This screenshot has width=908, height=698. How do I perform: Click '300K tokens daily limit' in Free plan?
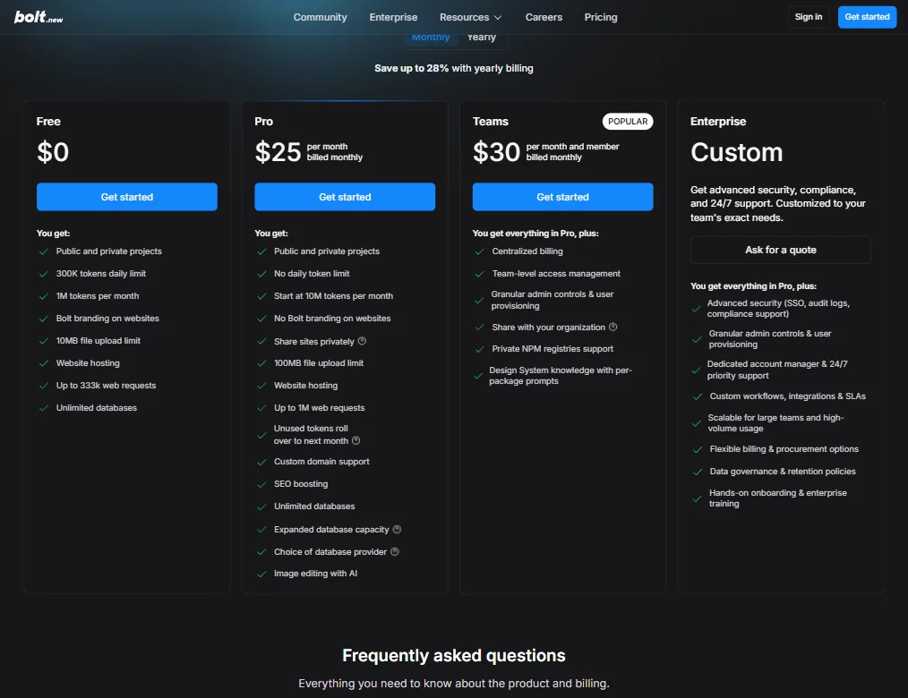[x=101, y=273]
